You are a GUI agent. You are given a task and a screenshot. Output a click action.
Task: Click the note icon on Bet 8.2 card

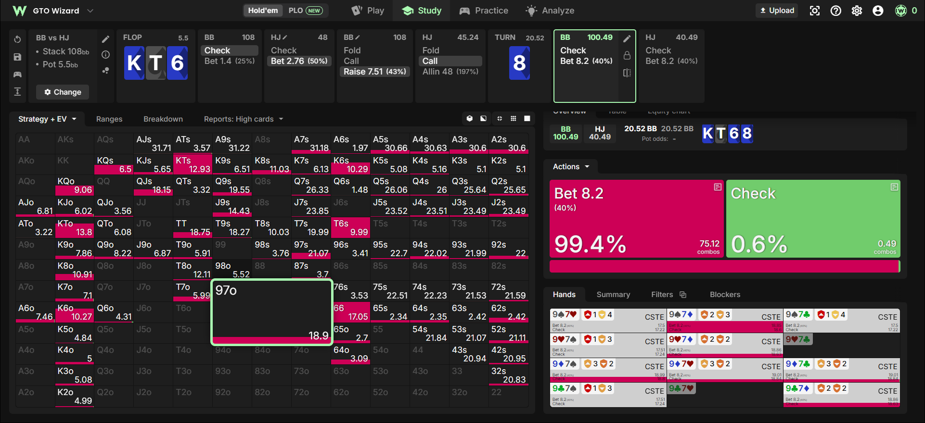click(718, 187)
